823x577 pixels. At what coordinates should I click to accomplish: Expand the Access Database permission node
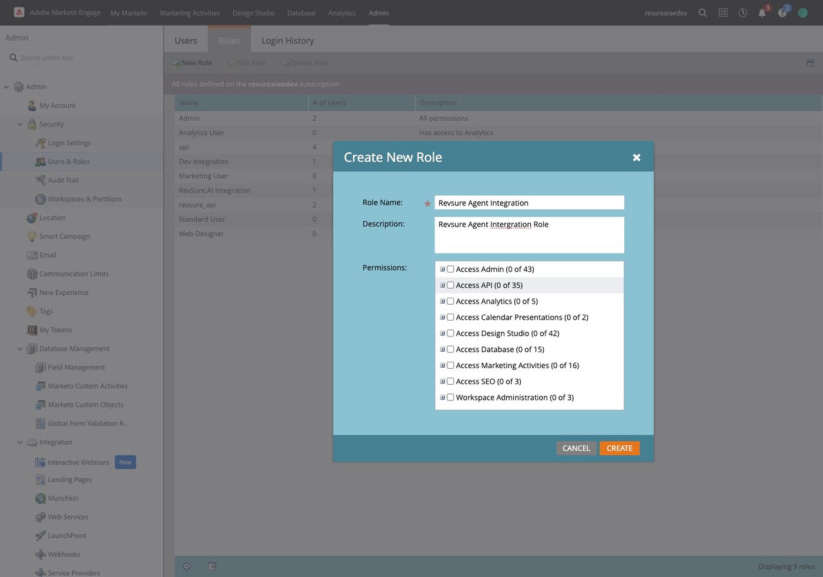(443, 349)
